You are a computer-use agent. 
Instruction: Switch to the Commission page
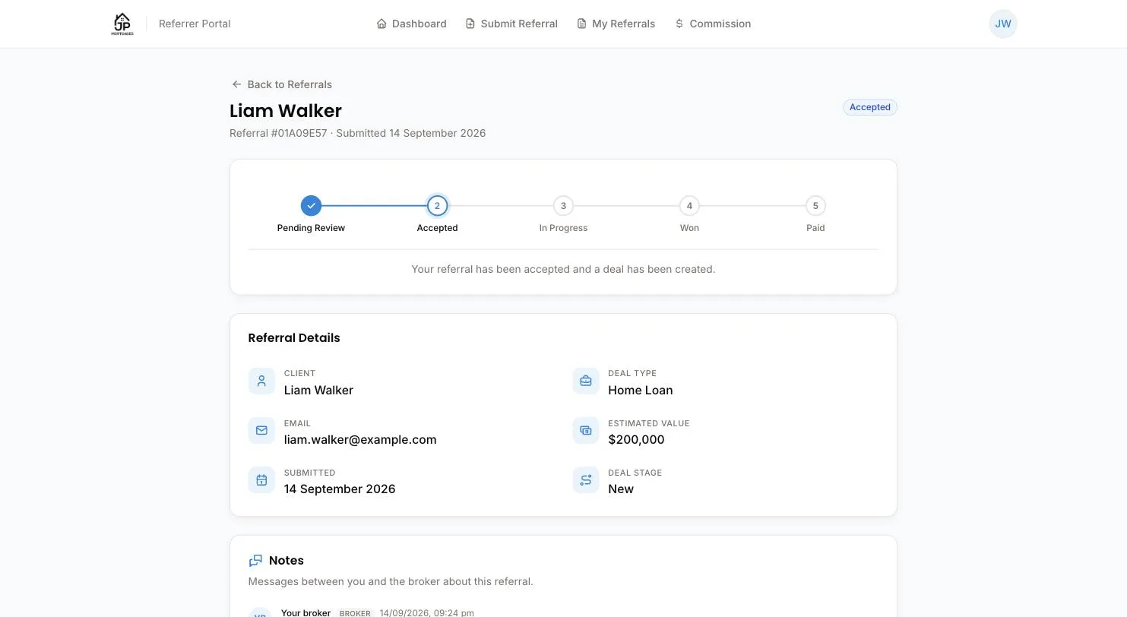click(713, 24)
